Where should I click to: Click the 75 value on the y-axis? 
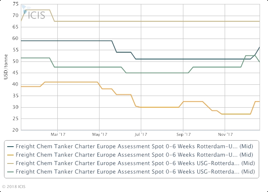click(15, 4)
